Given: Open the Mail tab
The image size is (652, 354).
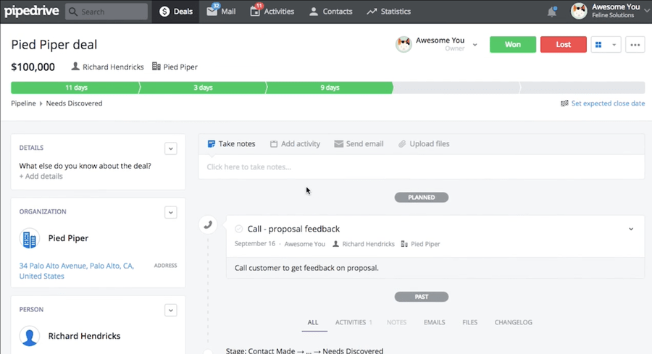Looking at the screenshot, I should [x=221, y=12].
